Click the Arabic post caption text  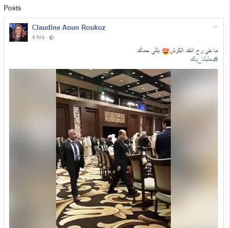[176, 51]
